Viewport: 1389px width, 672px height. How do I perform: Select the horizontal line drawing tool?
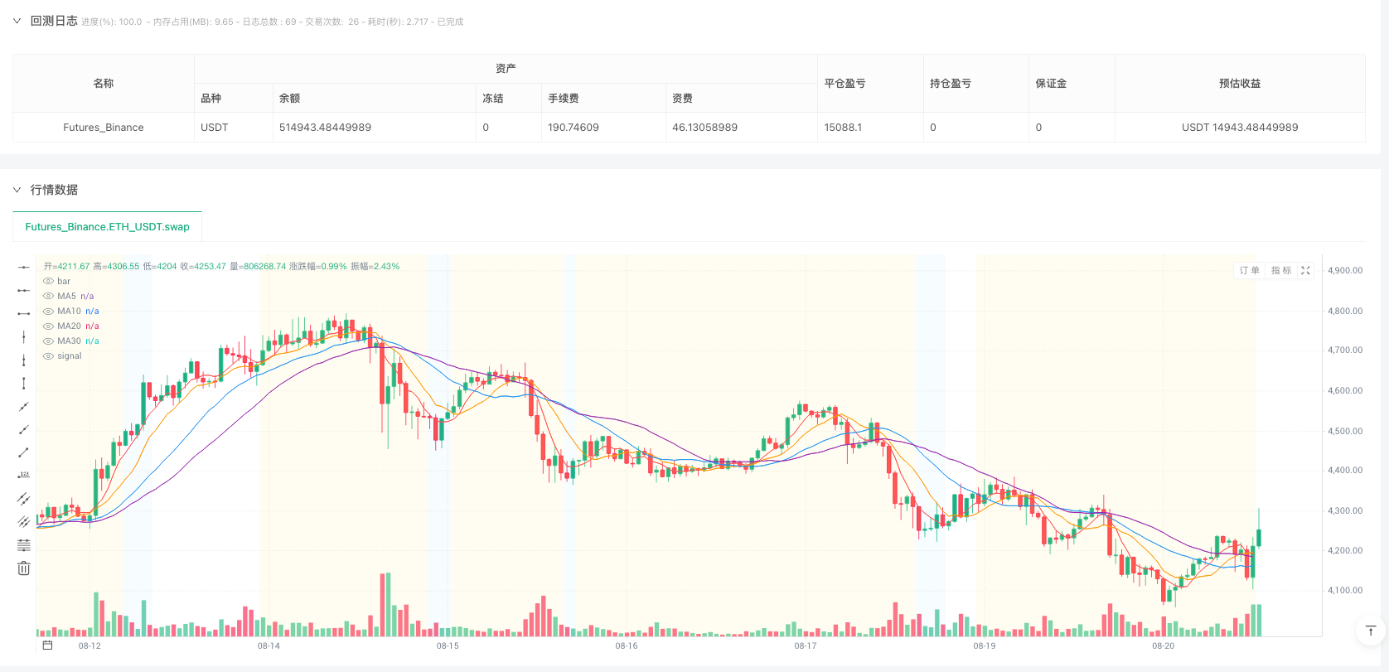pyautogui.click(x=23, y=267)
